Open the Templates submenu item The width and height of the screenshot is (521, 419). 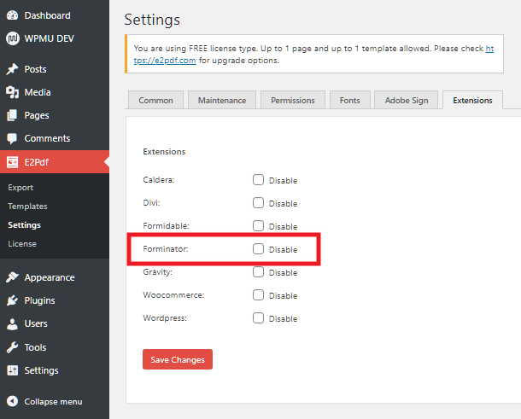coord(27,207)
